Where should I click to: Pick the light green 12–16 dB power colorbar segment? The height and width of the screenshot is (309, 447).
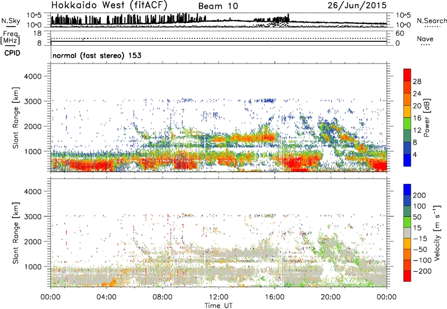pyautogui.click(x=407, y=124)
